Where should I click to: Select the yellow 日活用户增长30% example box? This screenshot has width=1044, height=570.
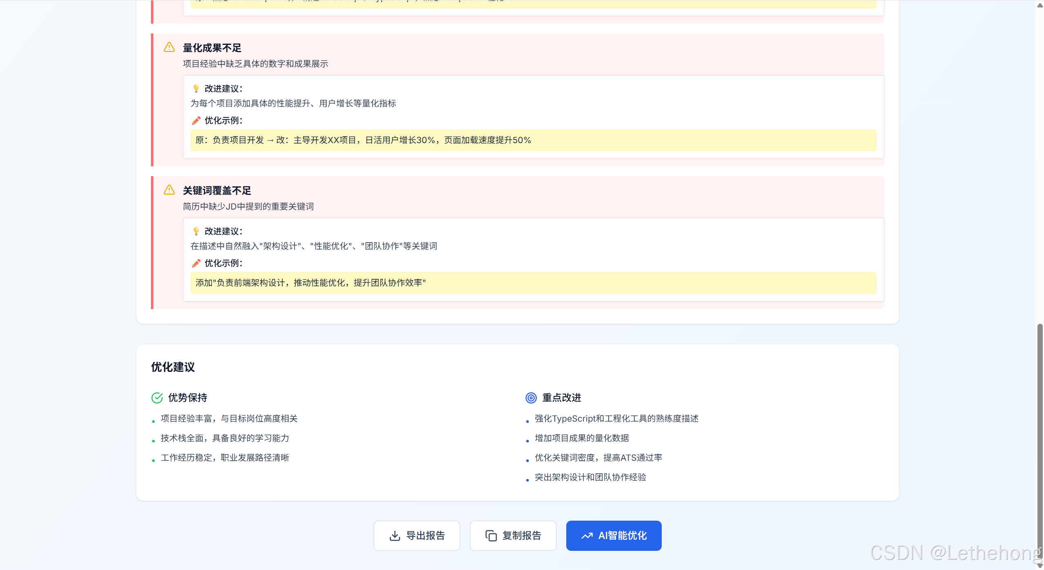[533, 140]
